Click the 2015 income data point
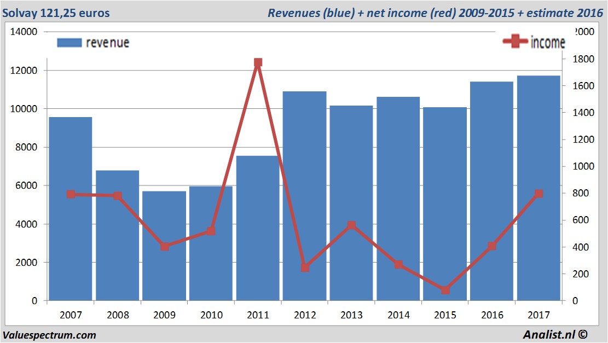Viewport: 608px width, 343px height. 445,290
